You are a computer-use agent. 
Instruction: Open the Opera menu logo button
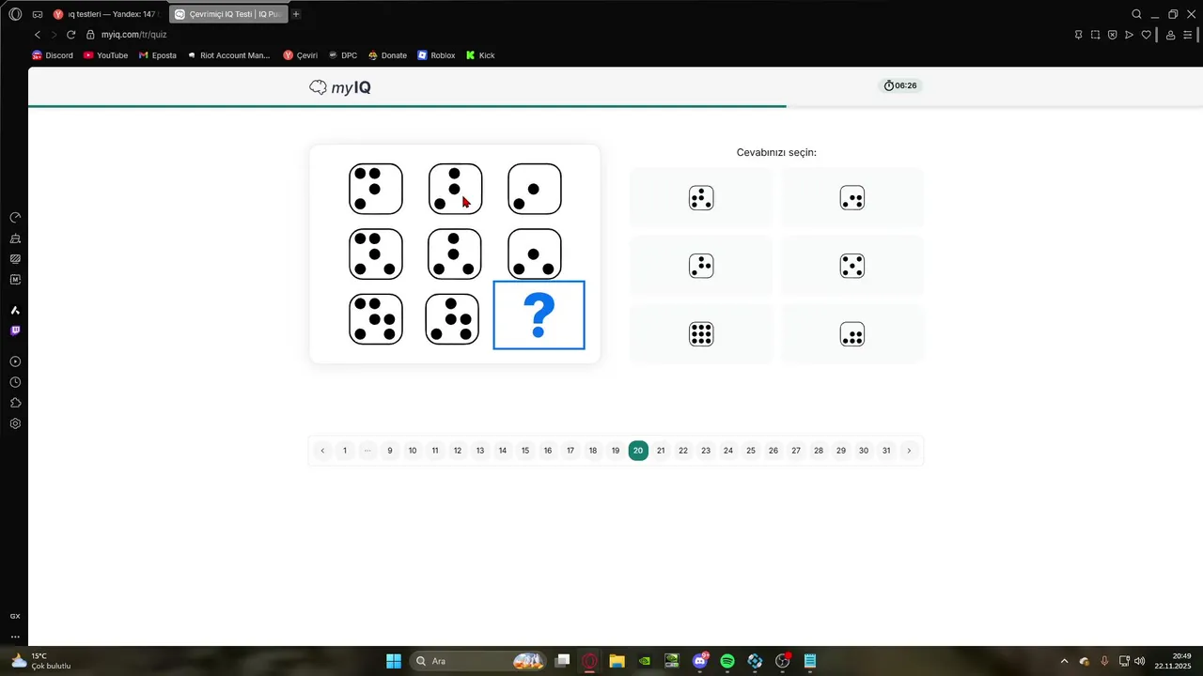point(15,14)
